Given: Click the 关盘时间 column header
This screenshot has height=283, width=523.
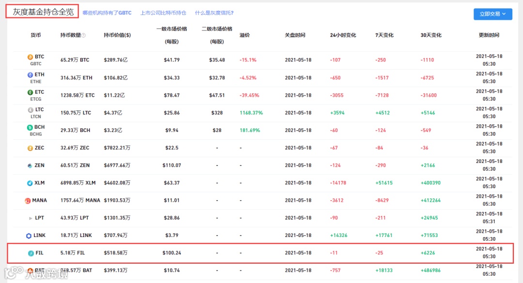Looking at the screenshot, I should [295, 35].
